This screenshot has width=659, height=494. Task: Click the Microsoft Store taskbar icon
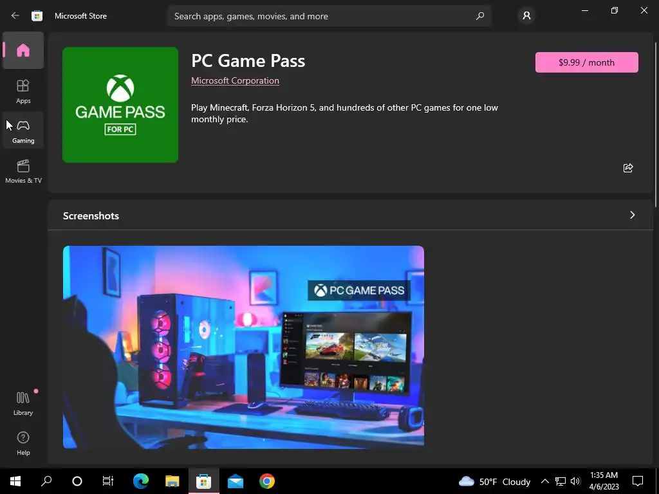tap(204, 481)
